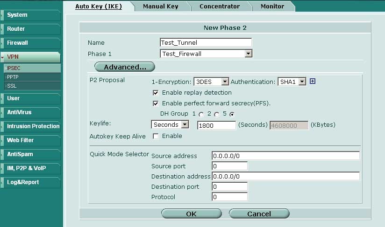Click the Cancel button
This screenshot has width=385, height=227.
[x=259, y=214]
